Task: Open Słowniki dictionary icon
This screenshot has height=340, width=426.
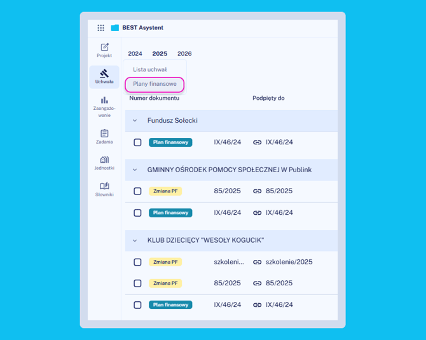Action: click(x=104, y=186)
